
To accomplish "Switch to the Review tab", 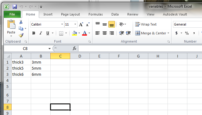I will 133,14.
